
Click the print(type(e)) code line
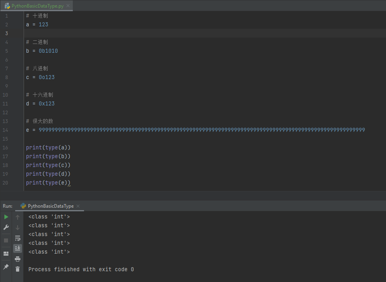point(48,183)
